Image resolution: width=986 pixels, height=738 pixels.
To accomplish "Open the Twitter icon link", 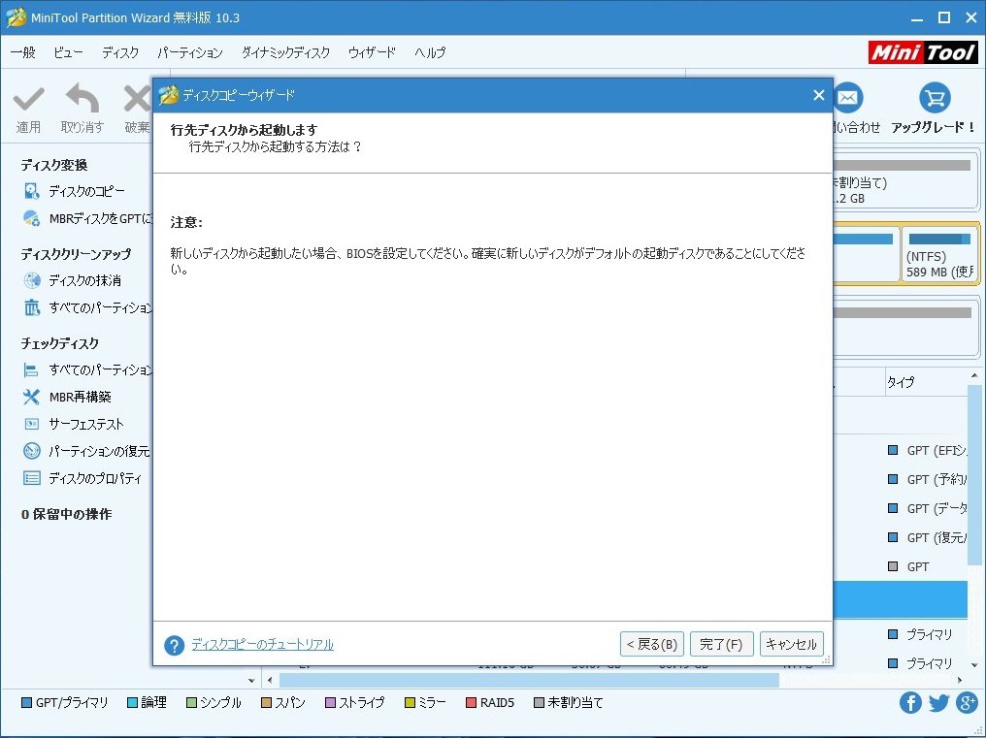I will pos(938,703).
